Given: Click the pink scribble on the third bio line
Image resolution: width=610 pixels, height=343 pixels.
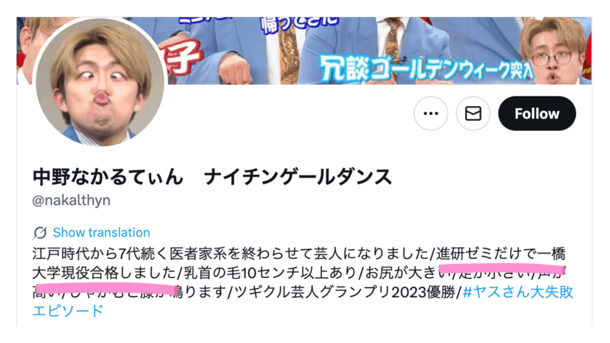Looking at the screenshot, I should click(105, 289).
